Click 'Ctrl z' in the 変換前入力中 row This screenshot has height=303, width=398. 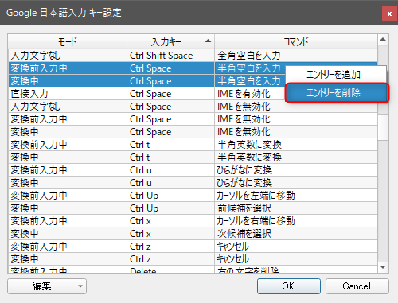[x=170, y=247]
